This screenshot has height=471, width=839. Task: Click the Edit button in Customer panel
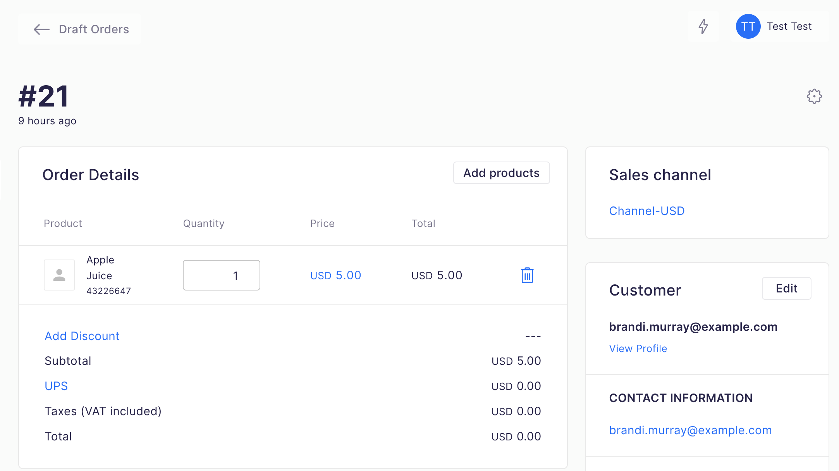pos(786,288)
